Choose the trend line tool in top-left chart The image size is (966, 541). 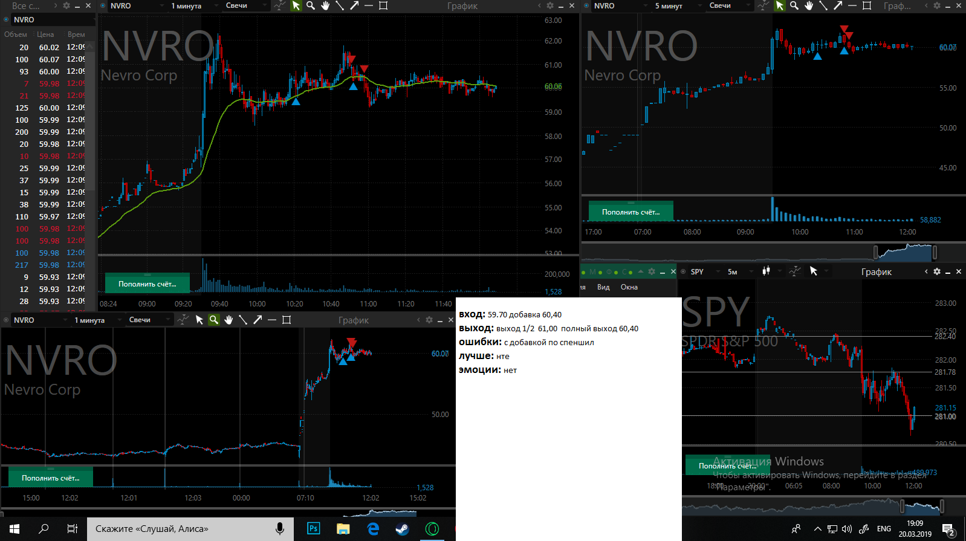pos(340,5)
